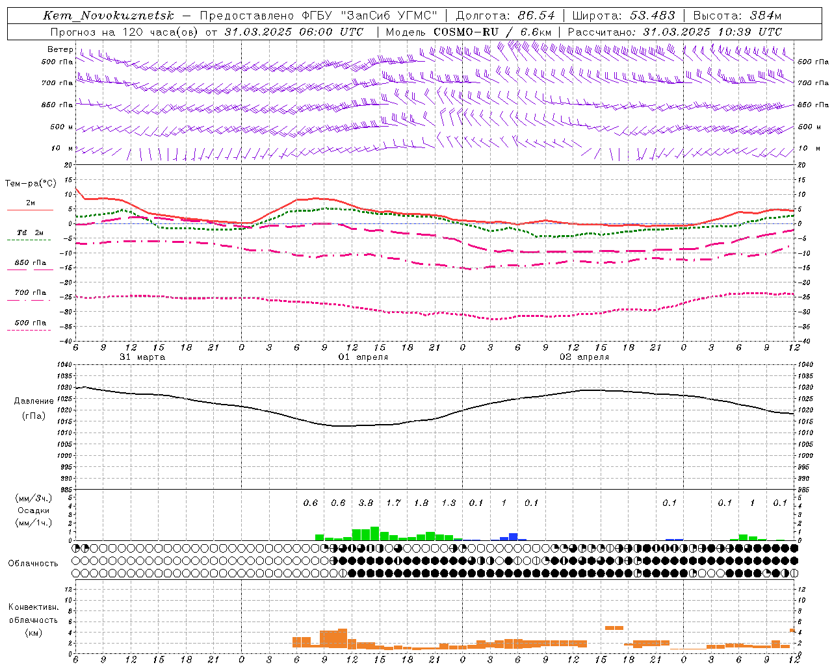Click the 500 гПа temperature legend entry
The width and height of the screenshot is (832, 665).
click(30, 323)
